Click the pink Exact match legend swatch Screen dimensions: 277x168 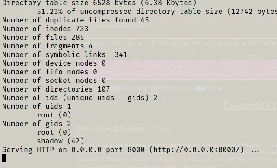point(116,88)
